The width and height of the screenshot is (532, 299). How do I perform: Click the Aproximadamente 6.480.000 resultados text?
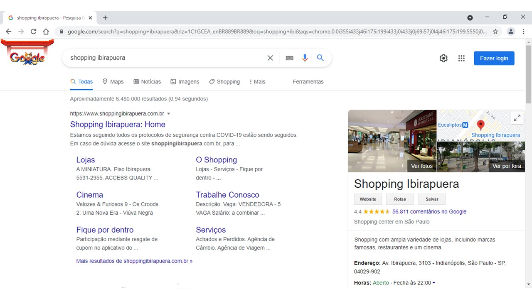pyautogui.click(x=139, y=99)
